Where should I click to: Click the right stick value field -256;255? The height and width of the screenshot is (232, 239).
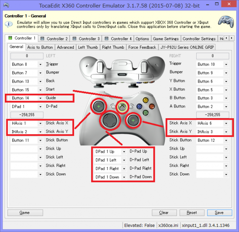tap(213, 115)
